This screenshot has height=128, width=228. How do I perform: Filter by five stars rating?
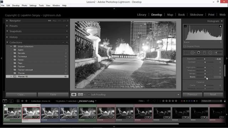176,101
